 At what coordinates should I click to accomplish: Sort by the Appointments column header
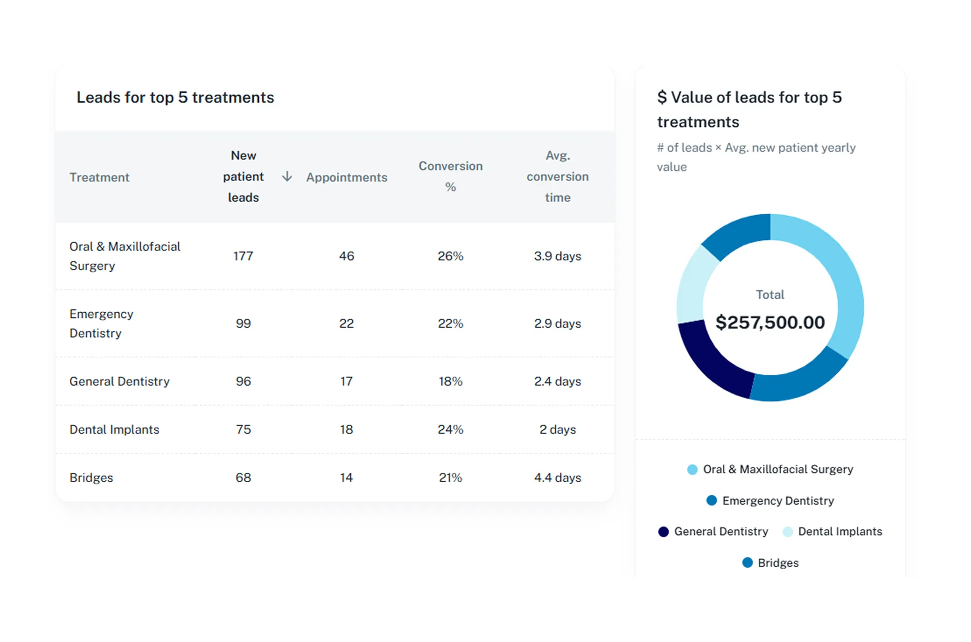[346, 177]
